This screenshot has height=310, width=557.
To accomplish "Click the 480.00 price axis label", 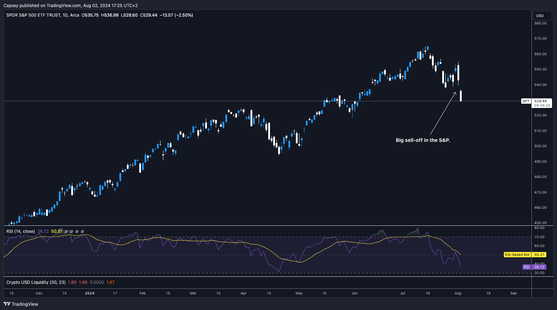I will point(540,177).
